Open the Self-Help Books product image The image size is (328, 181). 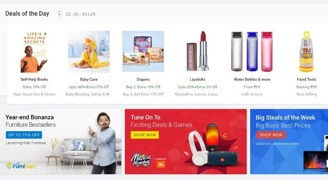pyautogui.click(x=34, y=52)
